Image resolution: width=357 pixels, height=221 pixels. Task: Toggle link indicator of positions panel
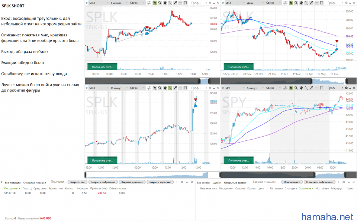pyautogui.click(x=1, y=182)
